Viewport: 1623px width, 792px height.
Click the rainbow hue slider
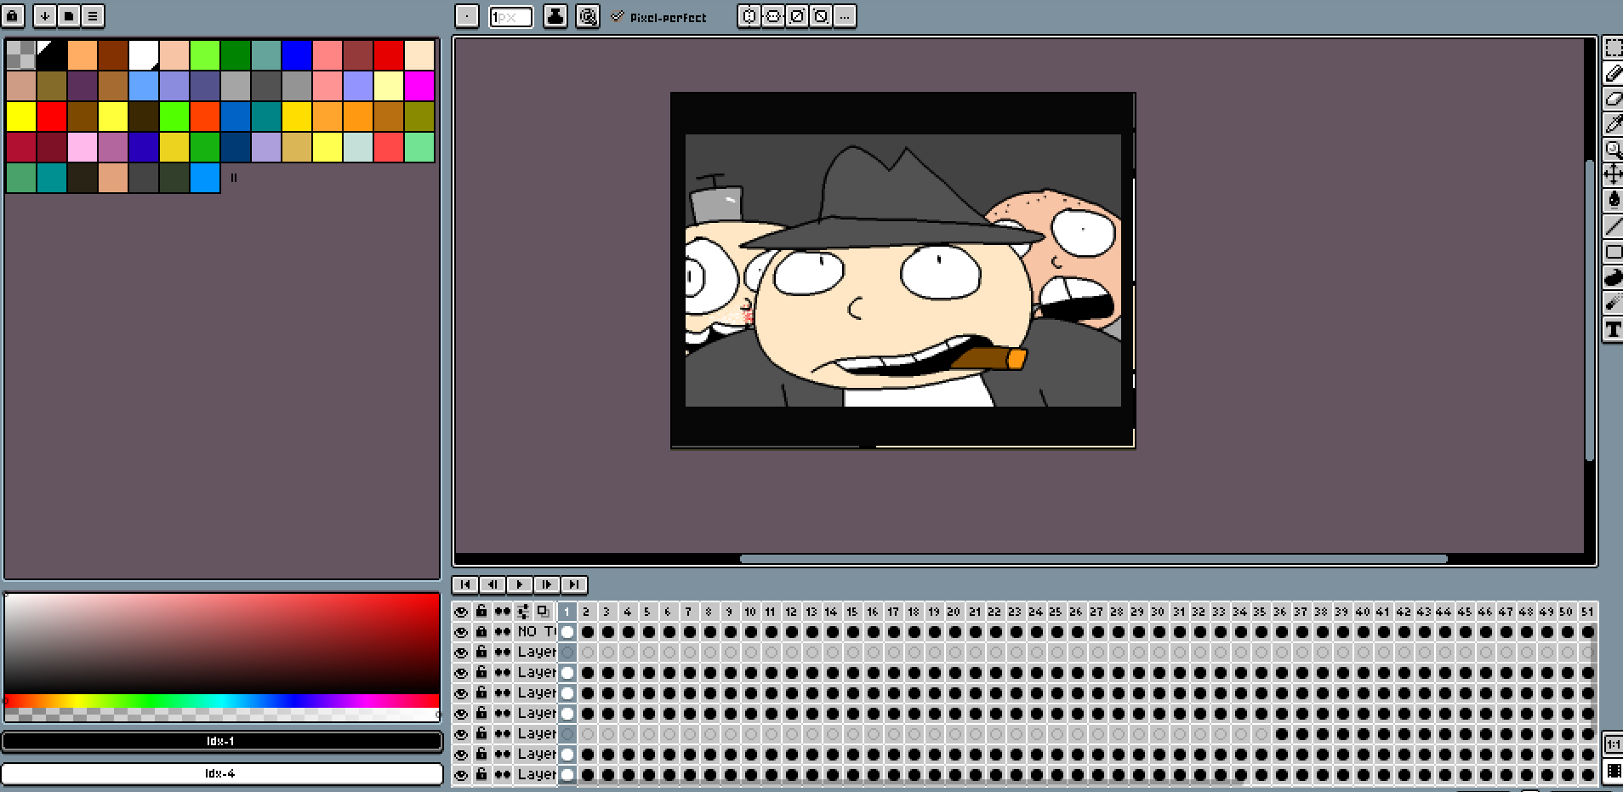click(x=222, y=701)
